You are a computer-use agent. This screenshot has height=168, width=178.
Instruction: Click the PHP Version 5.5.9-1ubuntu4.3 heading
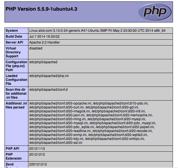click(41, 9)
